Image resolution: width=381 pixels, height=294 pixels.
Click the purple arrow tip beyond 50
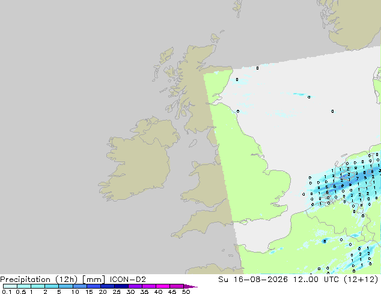[190, 286]
